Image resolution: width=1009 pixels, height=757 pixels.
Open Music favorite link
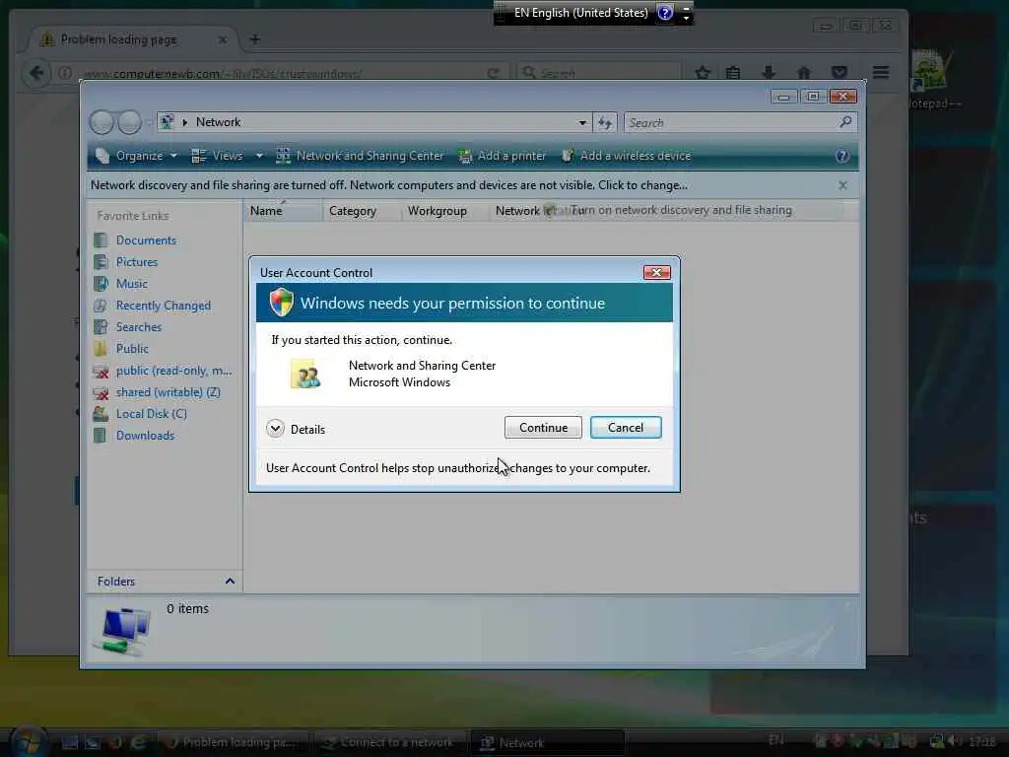pyautogui.click(x=132, y=284)
